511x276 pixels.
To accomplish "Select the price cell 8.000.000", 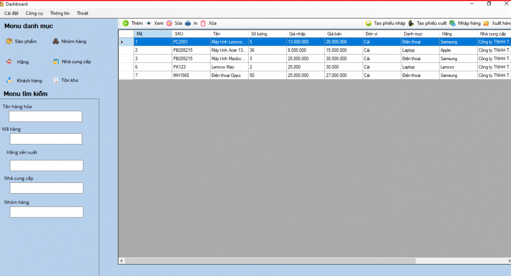I will 306,50.
